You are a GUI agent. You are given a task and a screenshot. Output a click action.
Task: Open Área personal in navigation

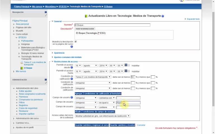point(22,24)
